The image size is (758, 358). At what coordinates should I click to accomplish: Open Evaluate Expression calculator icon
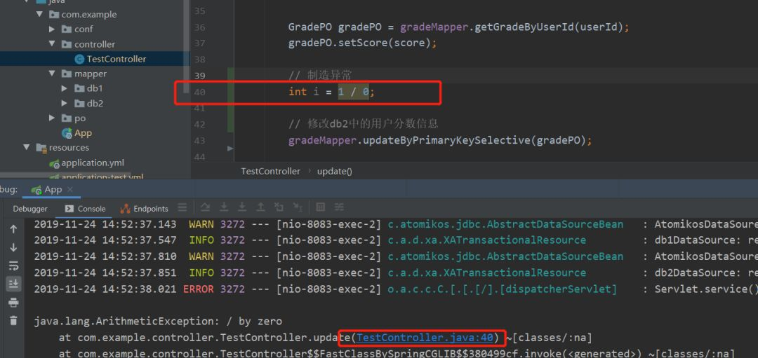320,207
